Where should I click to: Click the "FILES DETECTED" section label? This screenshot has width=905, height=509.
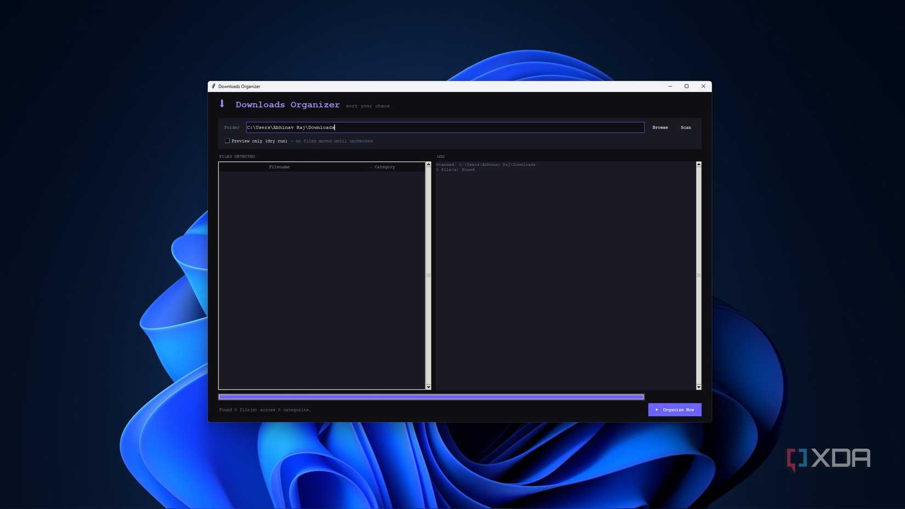(x=237, y=156)
